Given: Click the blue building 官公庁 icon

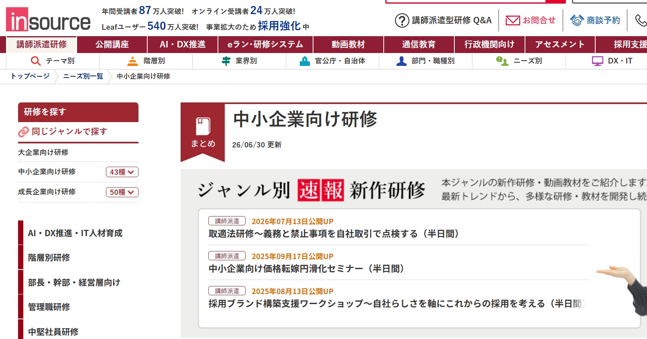Looking at the screenshot, I should 305,61.
